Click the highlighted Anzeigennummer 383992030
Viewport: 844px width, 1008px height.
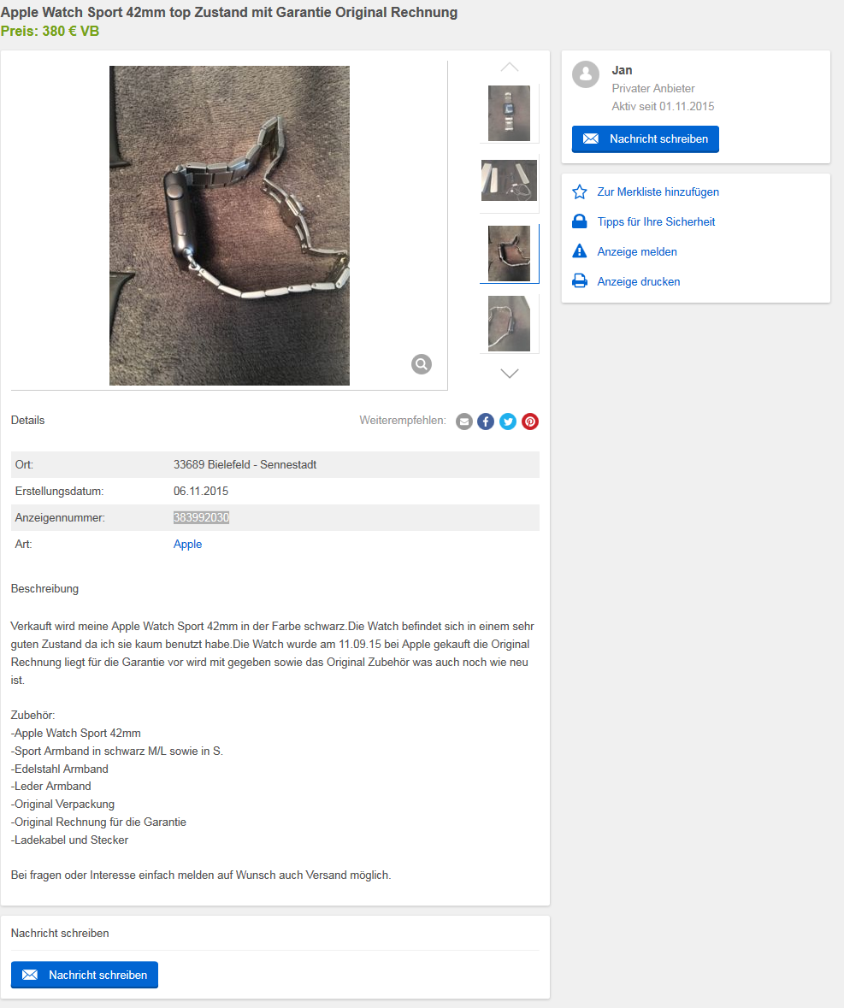[201, 517]
